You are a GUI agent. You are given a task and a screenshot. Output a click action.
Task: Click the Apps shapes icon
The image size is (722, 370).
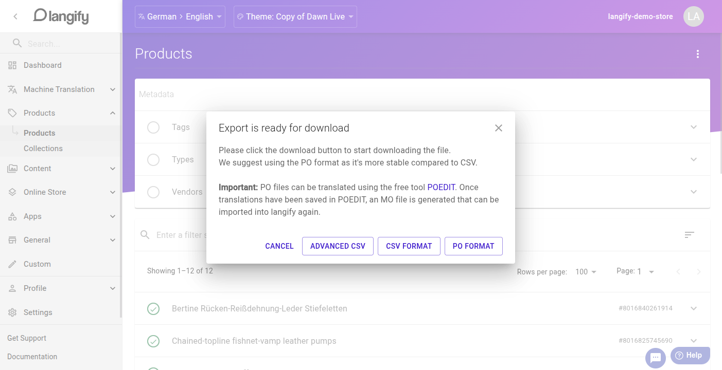12,216
